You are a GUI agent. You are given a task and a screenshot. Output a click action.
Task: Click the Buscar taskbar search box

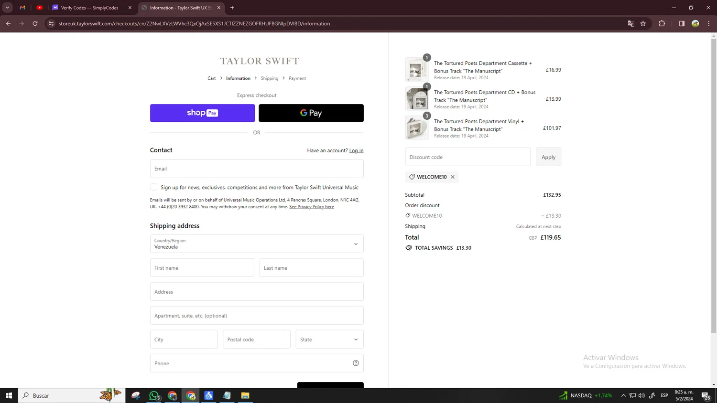click(x=72, y=395)
